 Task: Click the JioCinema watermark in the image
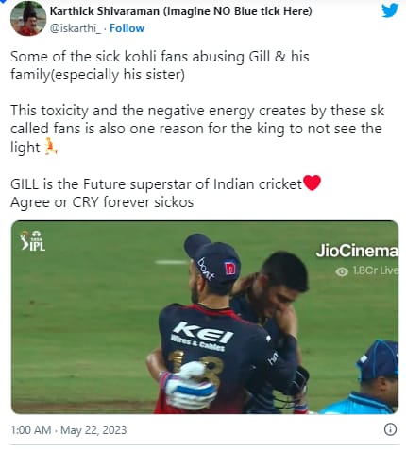point(357,251)
